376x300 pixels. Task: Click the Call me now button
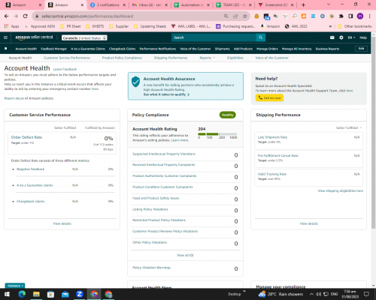point(269,97)
